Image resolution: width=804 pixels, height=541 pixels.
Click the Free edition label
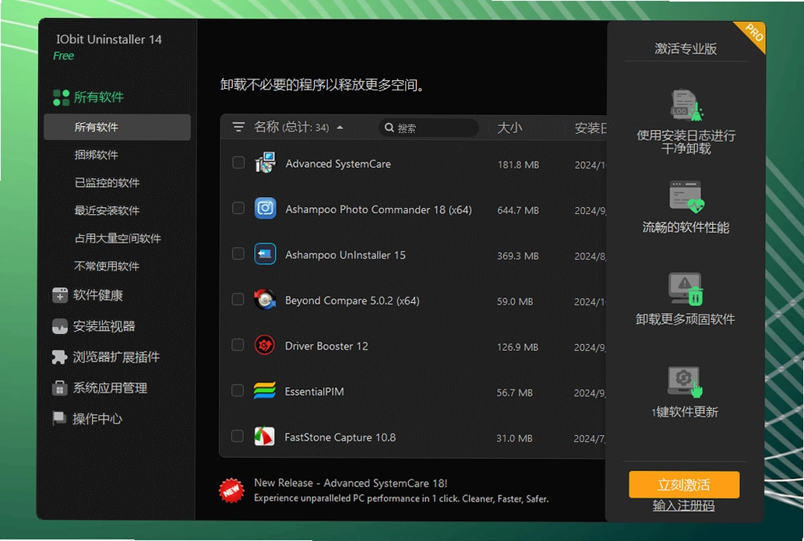click(x=64, y=56)
